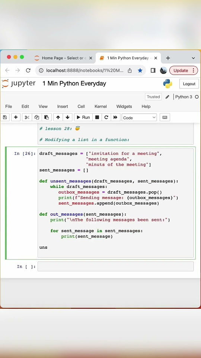This screenshot has width=201, height=358.
Task: Open the Cell menu
Action: click(81, 106)
